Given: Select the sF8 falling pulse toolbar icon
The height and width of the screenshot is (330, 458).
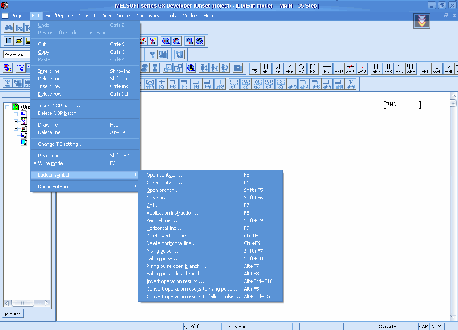Looking at the screenshot, I should [388, 68].
